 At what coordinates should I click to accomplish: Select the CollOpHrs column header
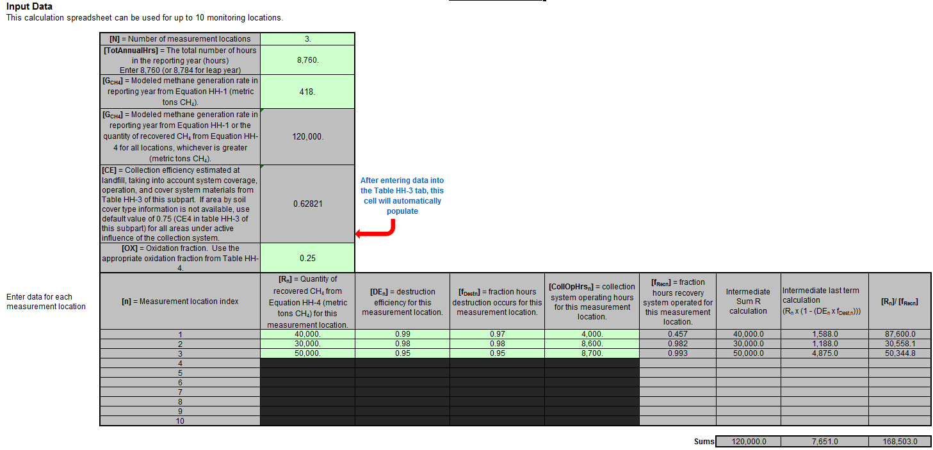(x=592, y=301)
